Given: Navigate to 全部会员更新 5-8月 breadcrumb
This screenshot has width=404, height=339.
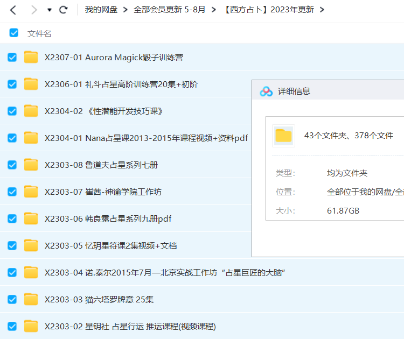Looking at the screenshot, I should coord(169,10).
